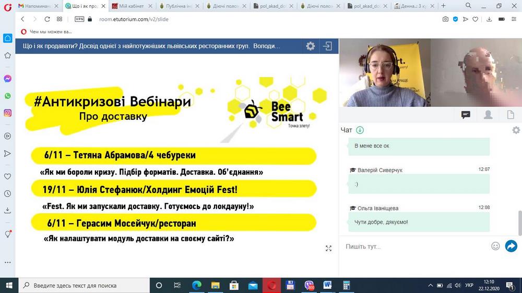
Task: Expand the slide to fullscreen
Action: point(328,249)
